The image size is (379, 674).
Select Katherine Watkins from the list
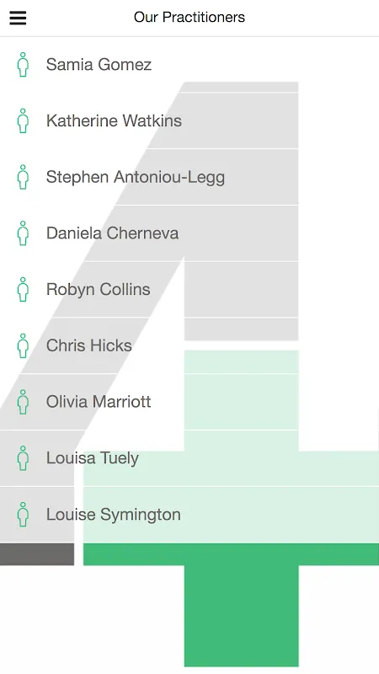click(189, 120)
